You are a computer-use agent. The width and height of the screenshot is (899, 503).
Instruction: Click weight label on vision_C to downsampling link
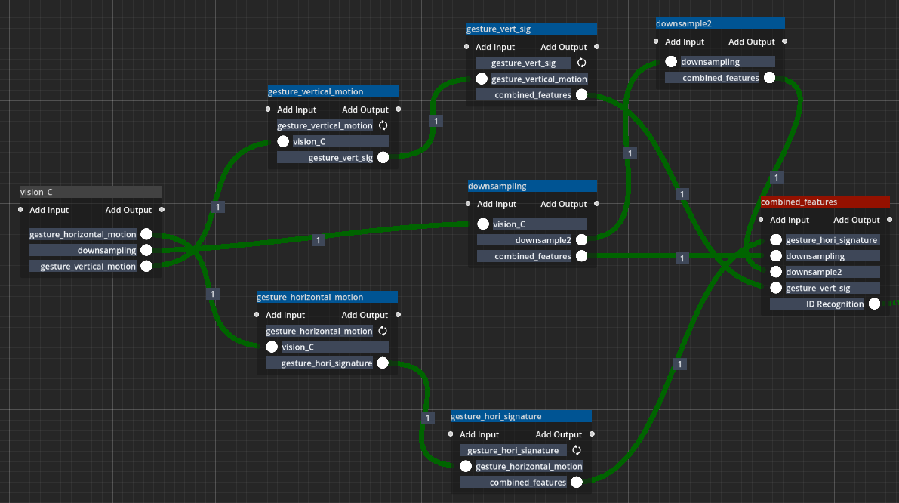[x=319, y=240]
